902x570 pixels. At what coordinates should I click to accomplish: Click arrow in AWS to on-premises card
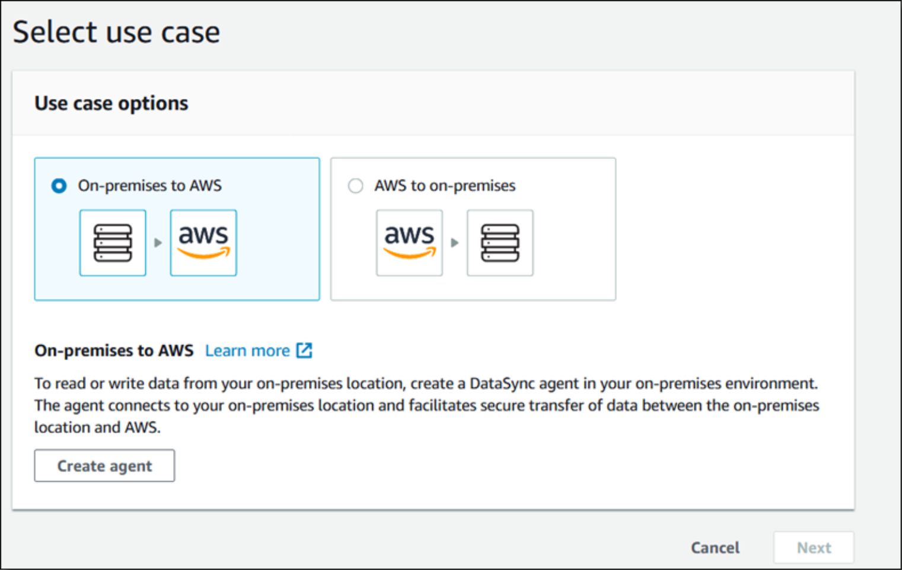[x=454, y=243]
